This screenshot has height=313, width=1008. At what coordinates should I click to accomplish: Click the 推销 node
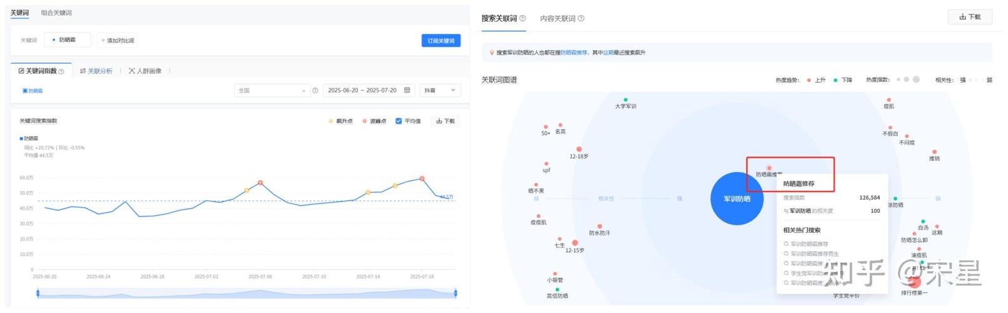click(x=934, y=151)
